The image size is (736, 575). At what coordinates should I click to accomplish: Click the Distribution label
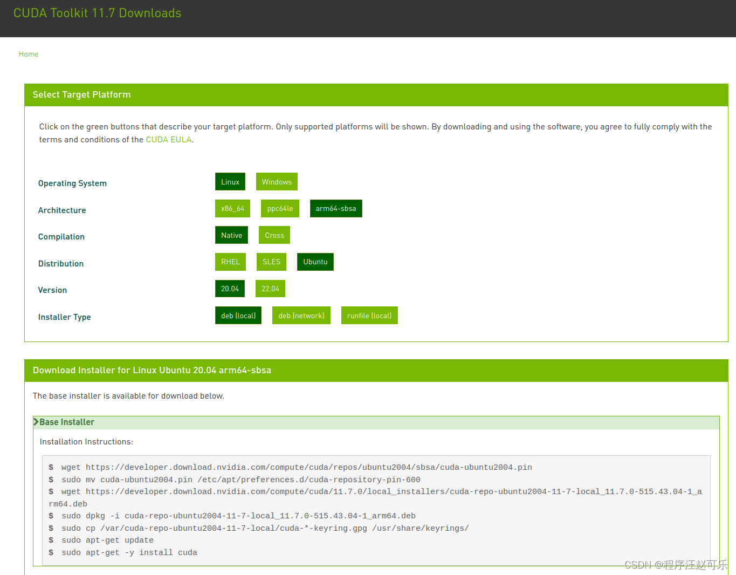[61, 264]
